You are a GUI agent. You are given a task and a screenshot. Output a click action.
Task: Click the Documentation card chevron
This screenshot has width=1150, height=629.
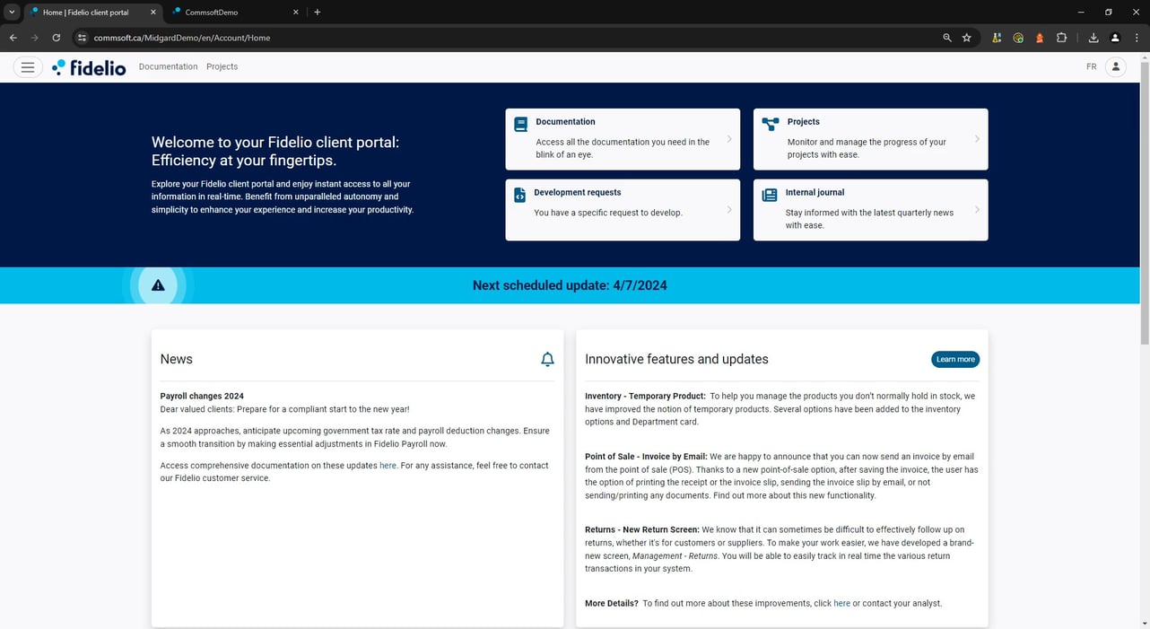pos(729,139)
